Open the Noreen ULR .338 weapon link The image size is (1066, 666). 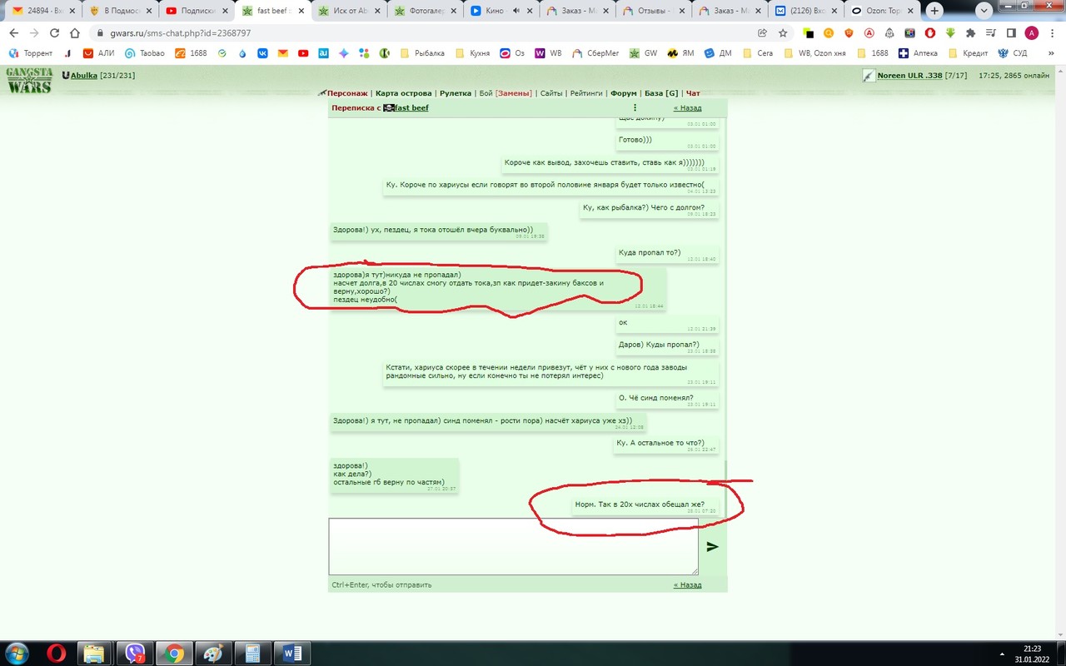pyautogui.click(x=909, y=75)
